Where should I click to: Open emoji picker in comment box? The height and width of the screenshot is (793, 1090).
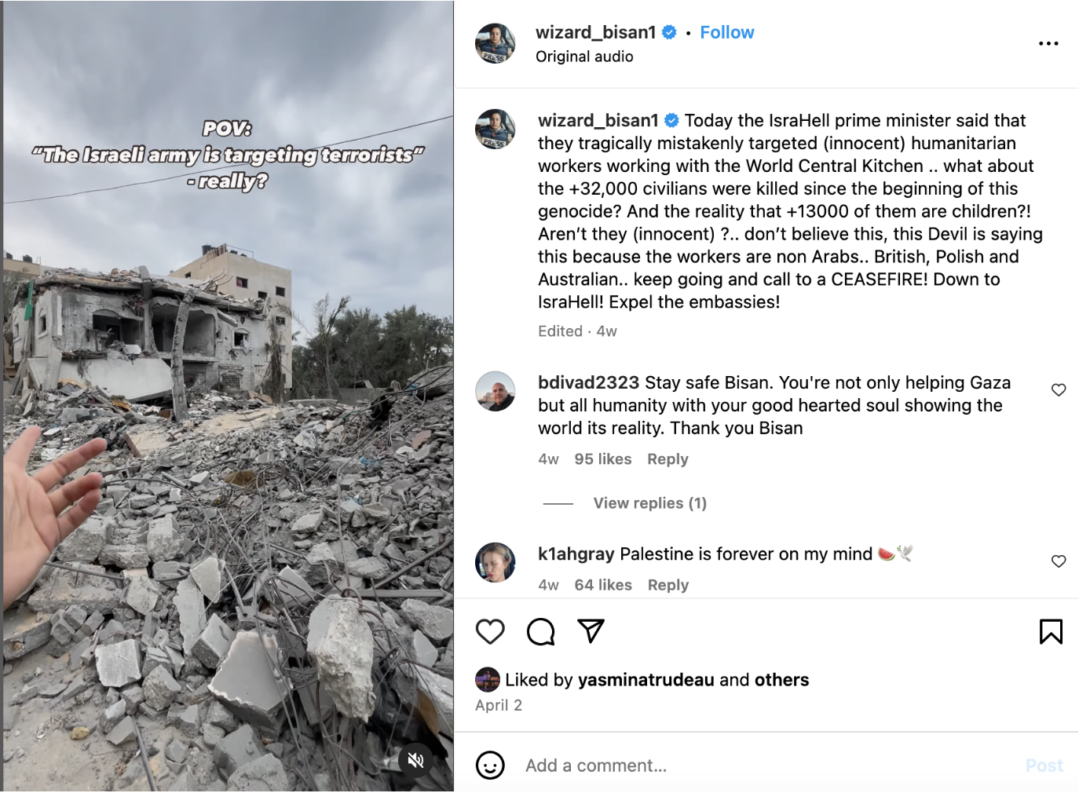point(490,765)
